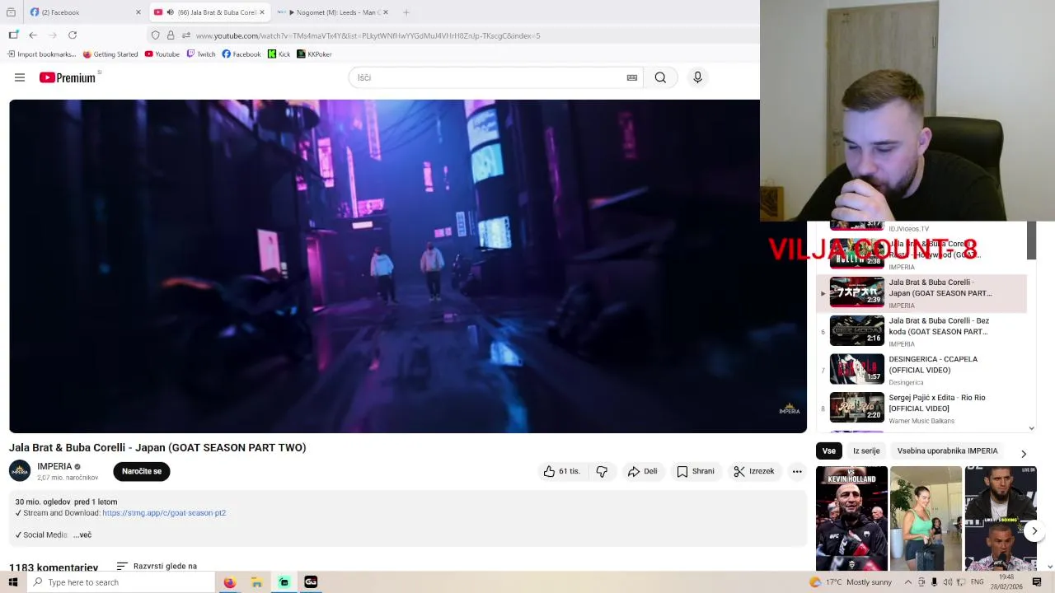
Task: Open the Twitch bookmark
Action: tap(201, 54)
